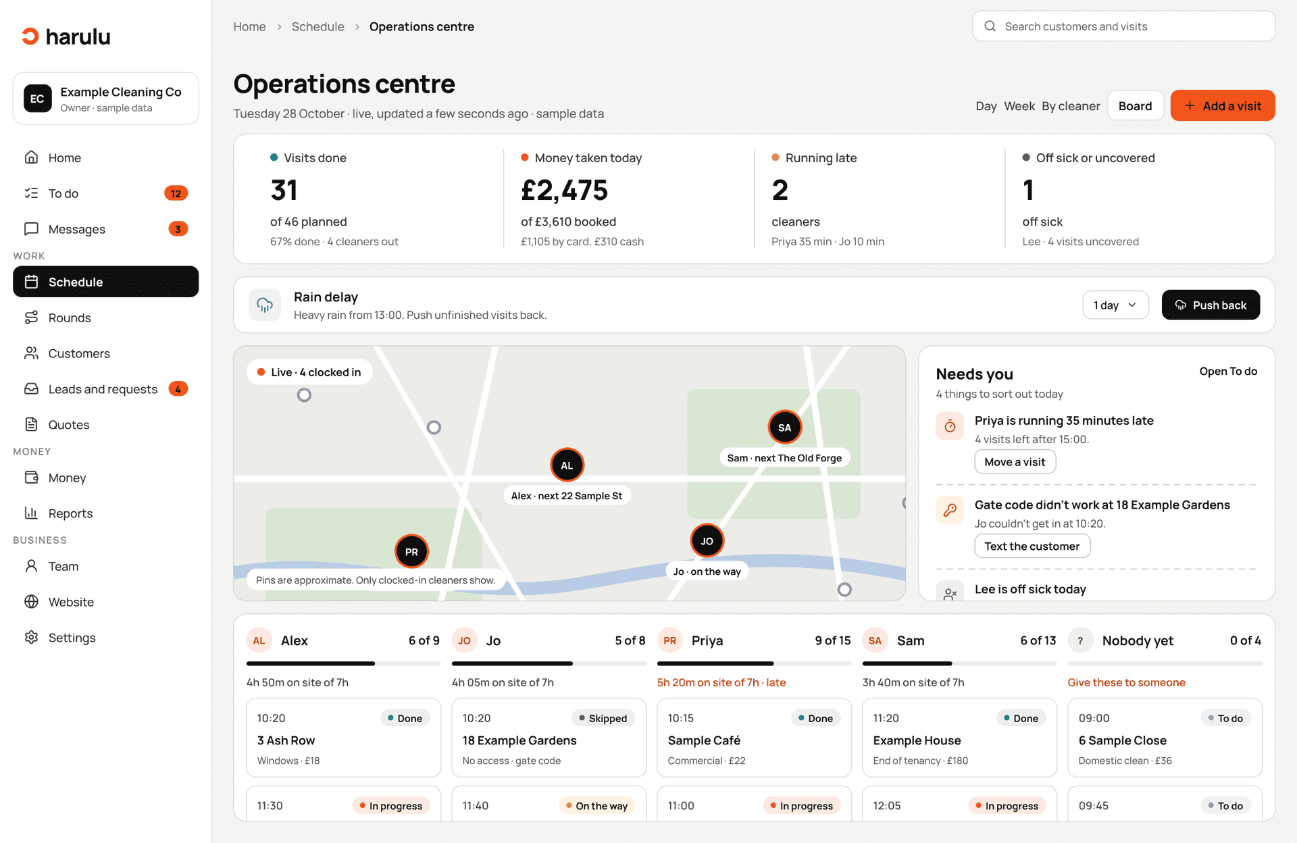This screenshot has height=843, width=1297.
Task: Open Money wallet icon
Action: coord(31,478)
